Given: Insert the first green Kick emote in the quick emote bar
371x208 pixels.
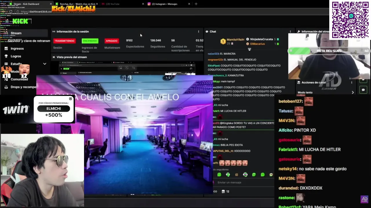Looking at the screenshot, I should [219, 174].
